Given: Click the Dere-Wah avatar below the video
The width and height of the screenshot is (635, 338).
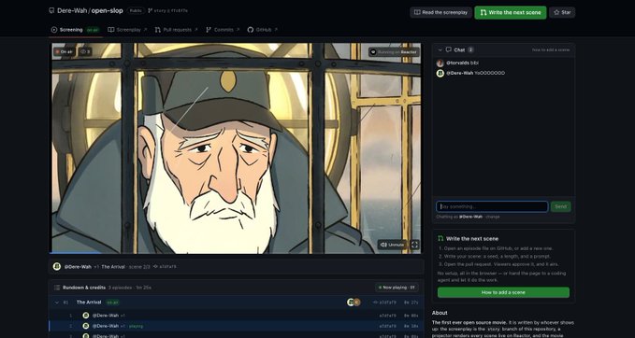Looking at the screenshot, I should (57, 266).
